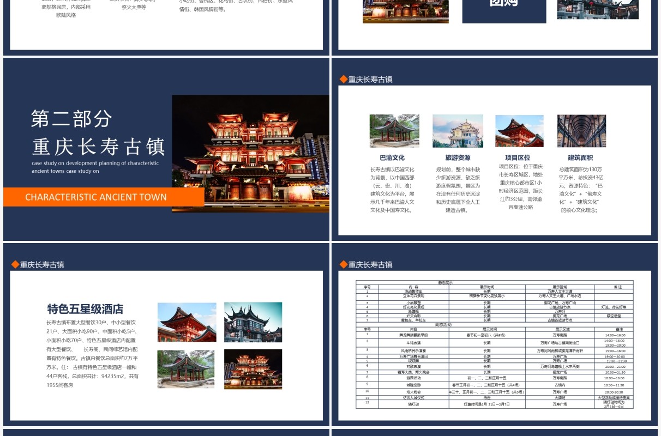Click table cell '镂空造型'
661x436 pixels.
pyautogui.click(x=614, y=316)
